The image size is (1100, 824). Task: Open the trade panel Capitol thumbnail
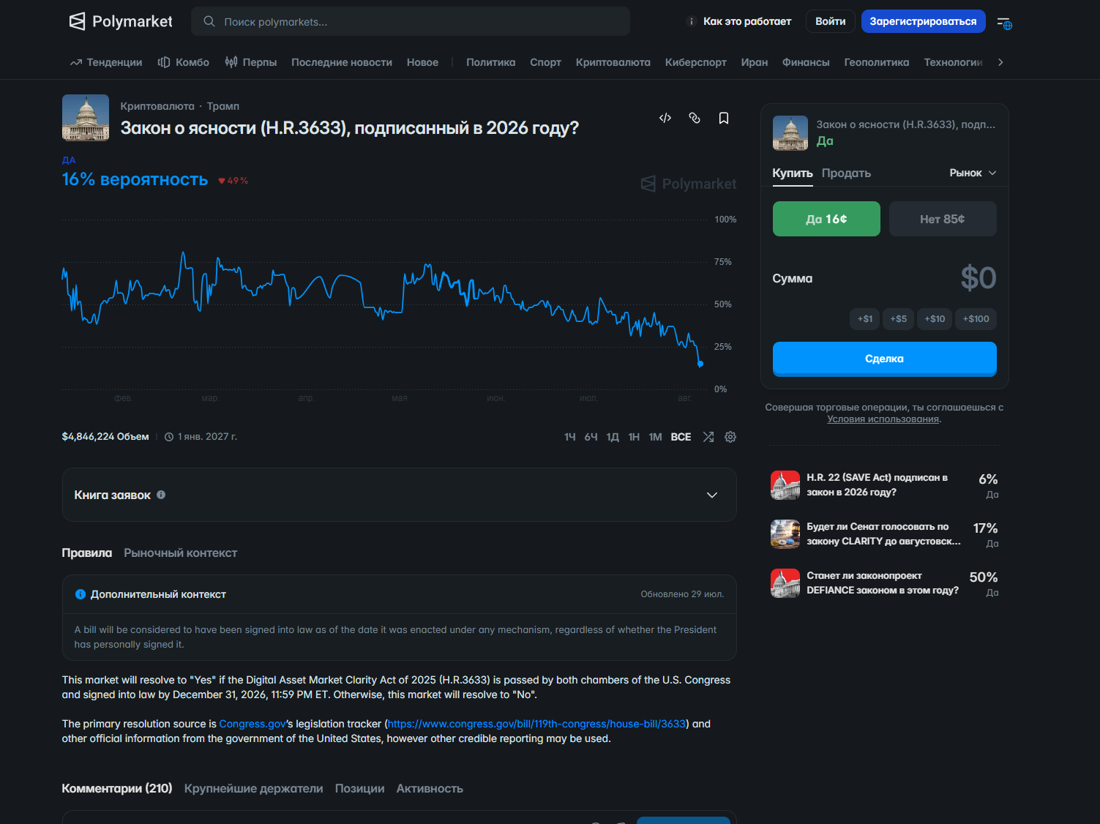pyautogui.click(x=790, y=133)
